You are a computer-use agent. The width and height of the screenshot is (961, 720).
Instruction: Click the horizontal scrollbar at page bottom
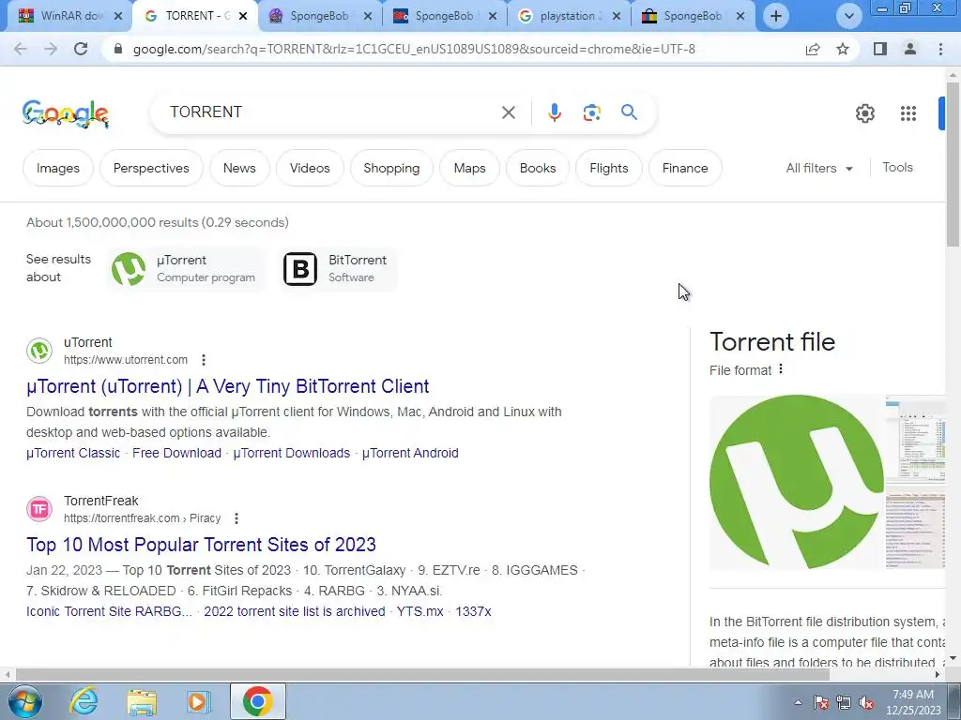[422, 674]
